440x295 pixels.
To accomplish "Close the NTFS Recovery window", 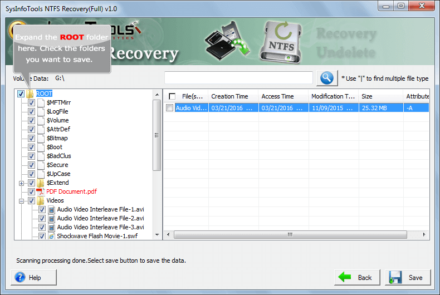I will tap(422, 6).
